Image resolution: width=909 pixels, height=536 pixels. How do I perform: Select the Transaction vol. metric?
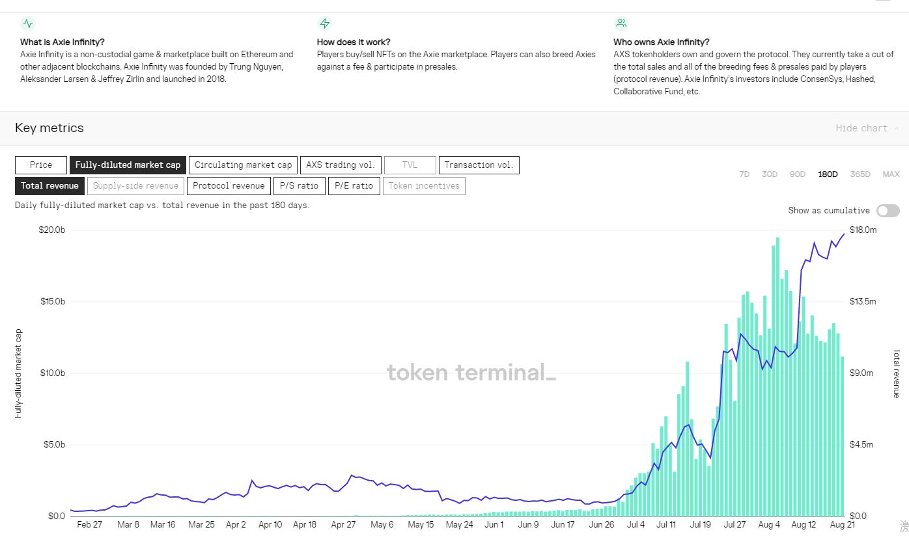479,165
